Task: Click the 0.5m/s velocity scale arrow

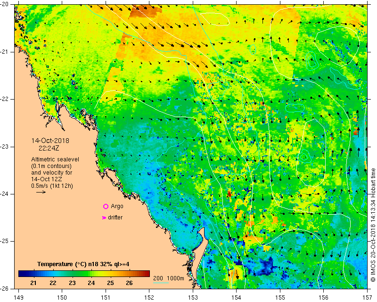Action: pos(41,192)
